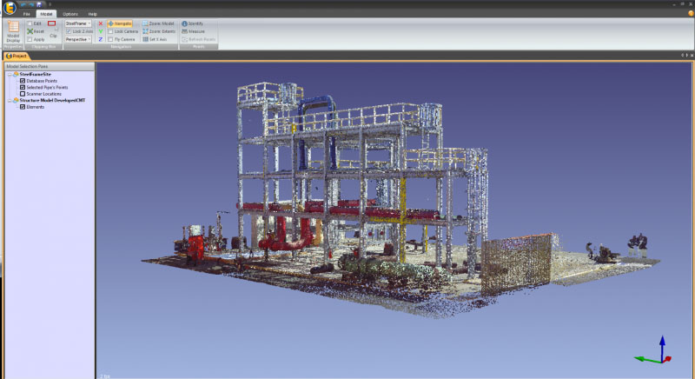Click the blue Z axis view icon

100,39
